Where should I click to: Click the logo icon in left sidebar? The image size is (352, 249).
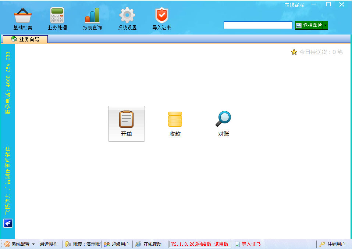8,223
